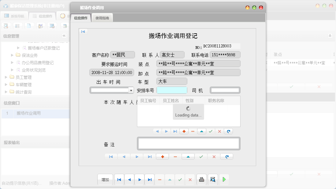
Task: Open the empty combo box dropdown below 出车时间
Action: [131, 90]
